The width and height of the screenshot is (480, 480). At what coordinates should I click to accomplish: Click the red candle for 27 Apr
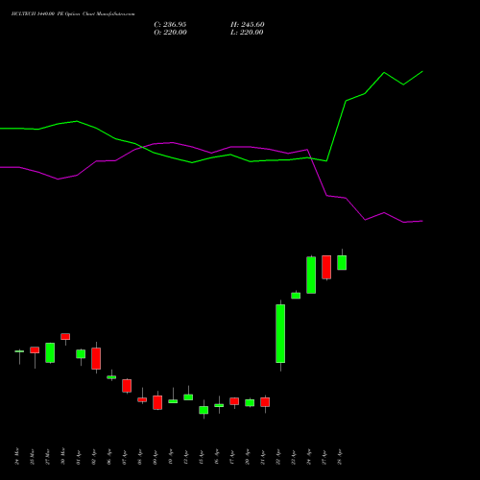coord(326,267)
